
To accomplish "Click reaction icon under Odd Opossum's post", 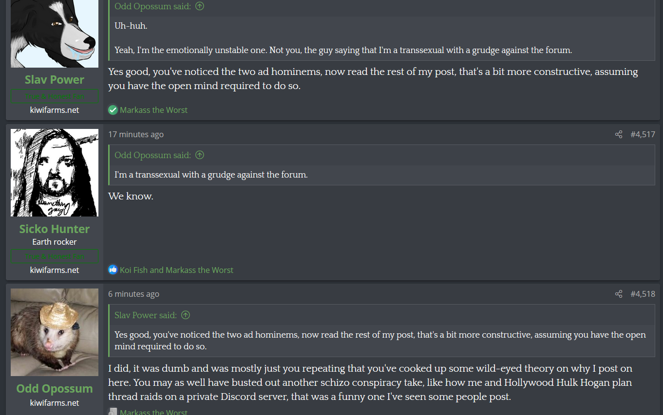I will point(113,412).
